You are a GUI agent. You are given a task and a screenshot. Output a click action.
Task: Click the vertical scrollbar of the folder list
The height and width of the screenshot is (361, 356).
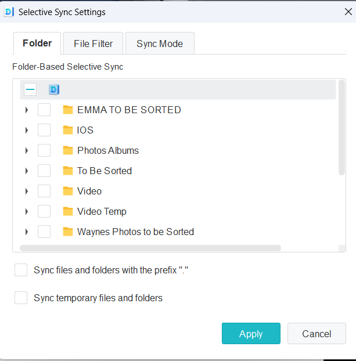click(342, 128)
